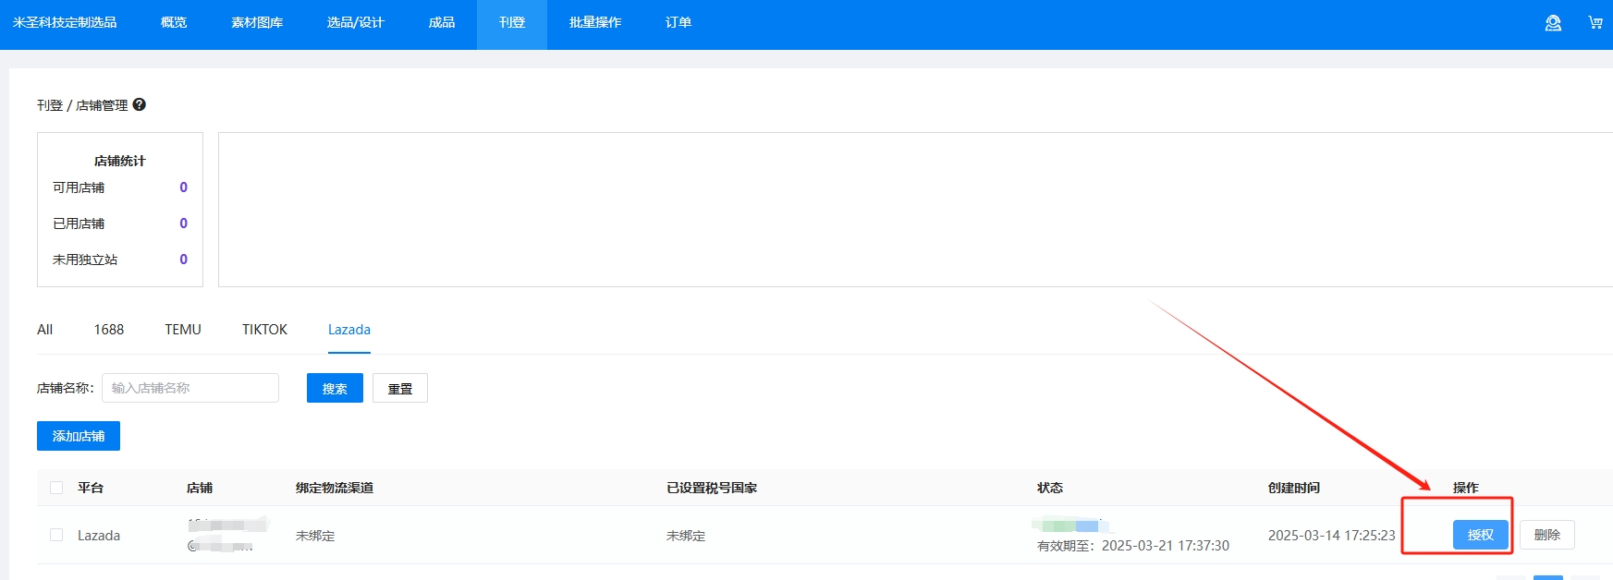Switch to the 1688 tab
Viewport: 1613px width, 580px height.
point(109,330)
